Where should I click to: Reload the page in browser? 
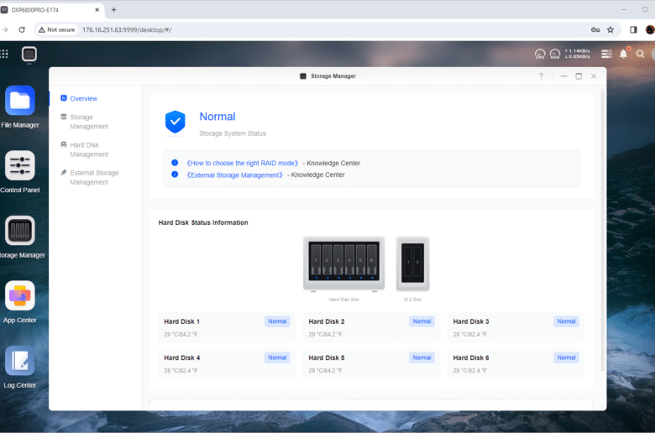pyautogui.click(x=22, y=29)
